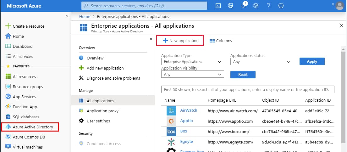Open the Application visibility dropdown
The height and width of the screenshot is (152, 347).
(192, 74)
